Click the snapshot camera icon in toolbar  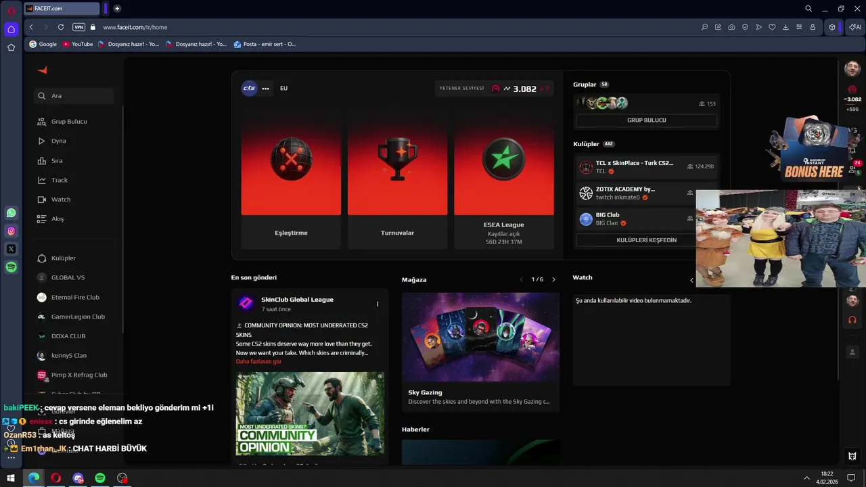pos(731,27)
